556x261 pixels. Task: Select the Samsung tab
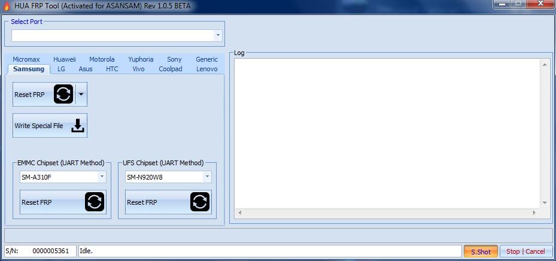[29, 69]
